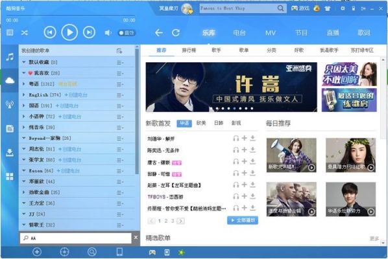Open menu for JJ playlist
This screenshot has width=388, height=259.
[x=120, y=214]
